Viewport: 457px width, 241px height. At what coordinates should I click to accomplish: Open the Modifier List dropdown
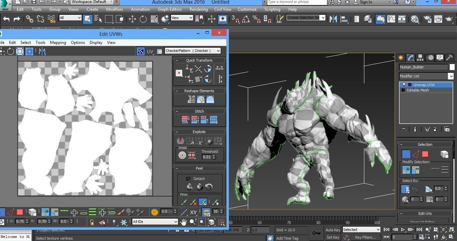click(426, 76)
